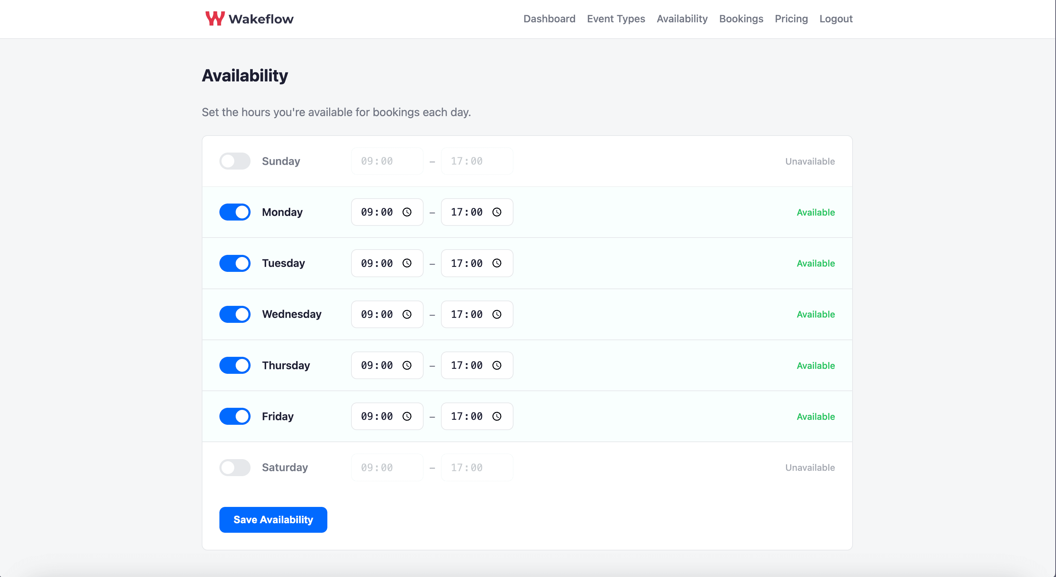Screen dimensions: 1056x577
Task: Toggle off Wednesday availability
Action: (235, 314)
